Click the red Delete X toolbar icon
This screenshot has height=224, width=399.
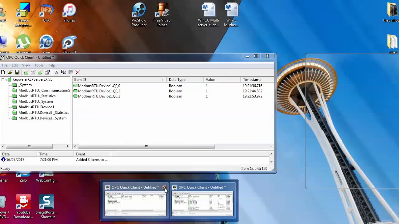(x=78, y=72)
